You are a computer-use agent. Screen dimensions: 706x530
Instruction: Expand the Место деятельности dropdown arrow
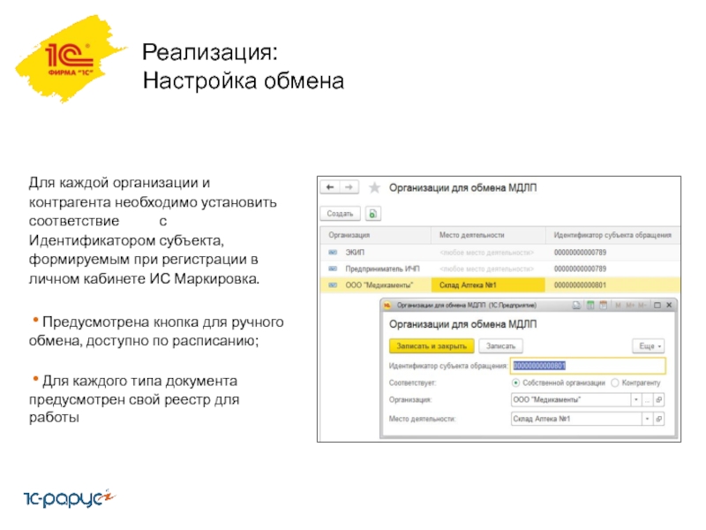648,419
